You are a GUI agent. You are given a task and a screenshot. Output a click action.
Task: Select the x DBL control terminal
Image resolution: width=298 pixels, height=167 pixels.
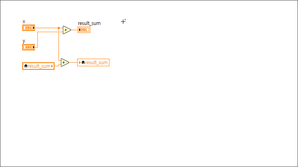tap(29, 28)
